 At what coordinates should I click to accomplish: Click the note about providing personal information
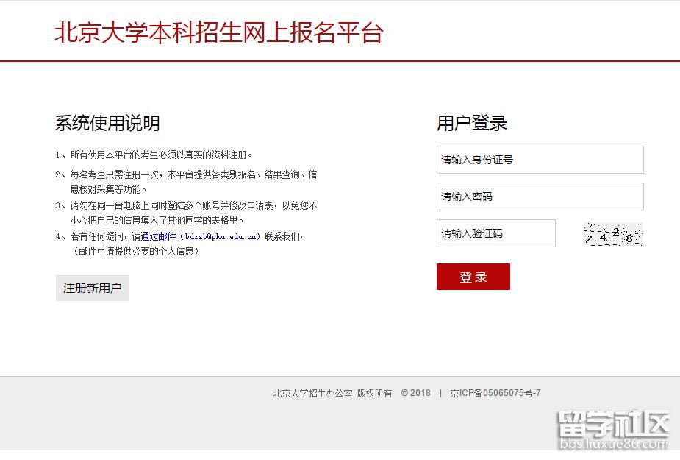[x=136, y=252]
